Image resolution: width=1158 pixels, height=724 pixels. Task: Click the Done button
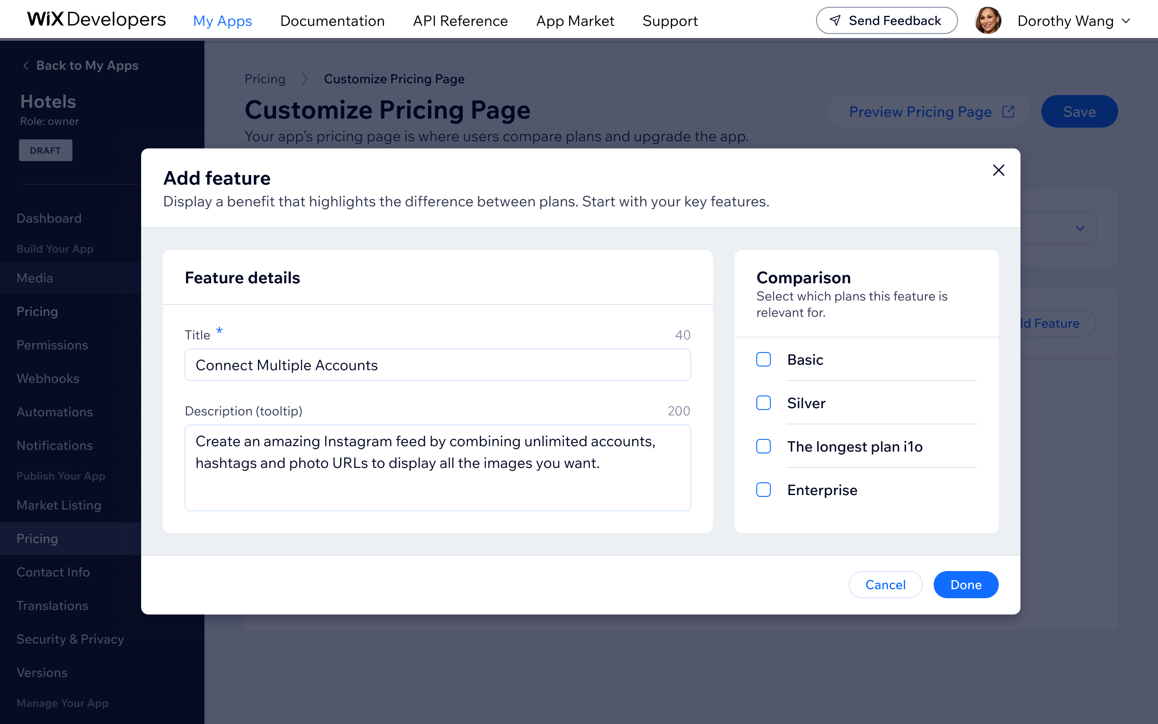point(966,585)
